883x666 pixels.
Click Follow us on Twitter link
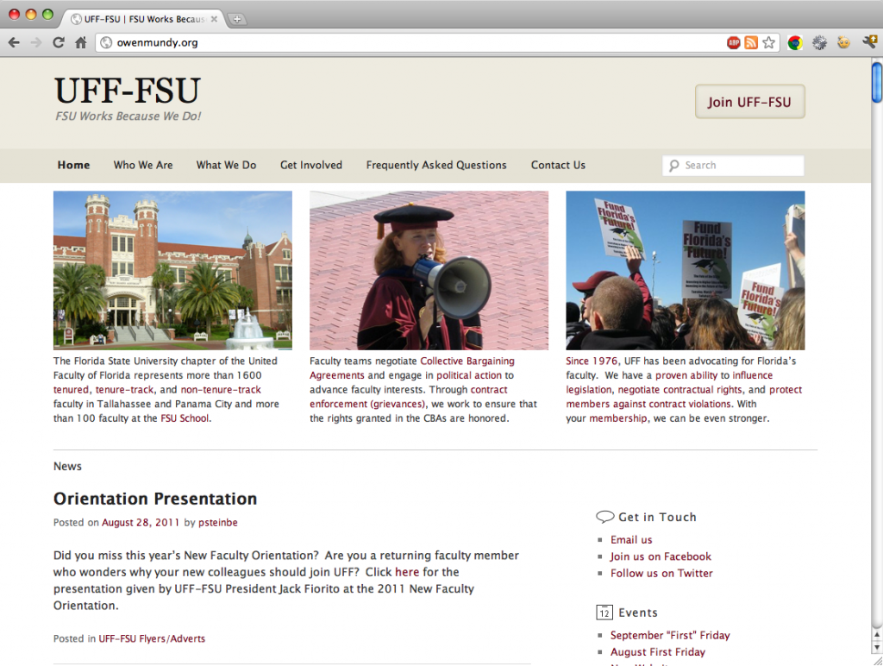point(661,573)
